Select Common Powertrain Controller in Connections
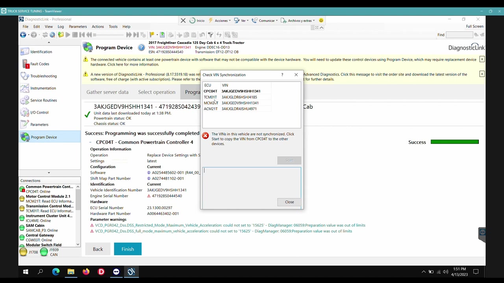The image size is (504, 283). click(47, 189)
